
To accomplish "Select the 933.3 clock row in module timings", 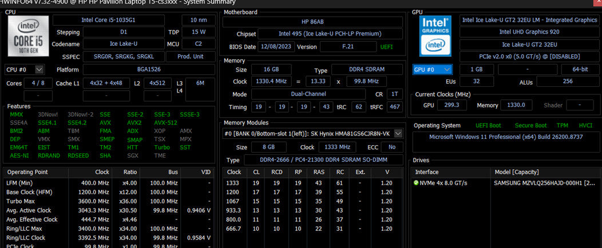I will coord(313,210).
